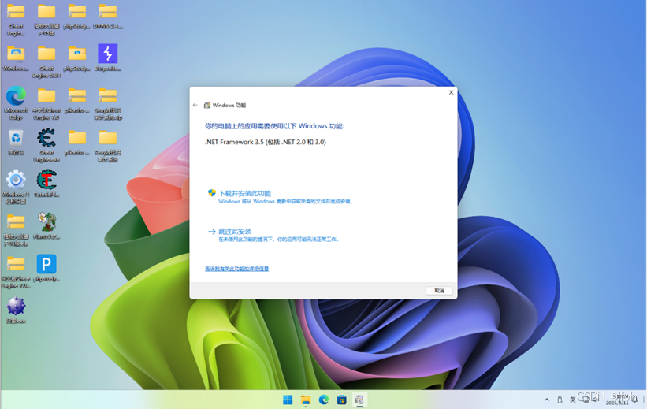Viewport: 647px width, 409px height.
Task: Expand hidden system tray icons chevron
Action: click(x=547, y=400)
